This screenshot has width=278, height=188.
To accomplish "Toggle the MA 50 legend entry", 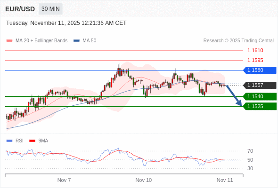I will coord(85,41).
